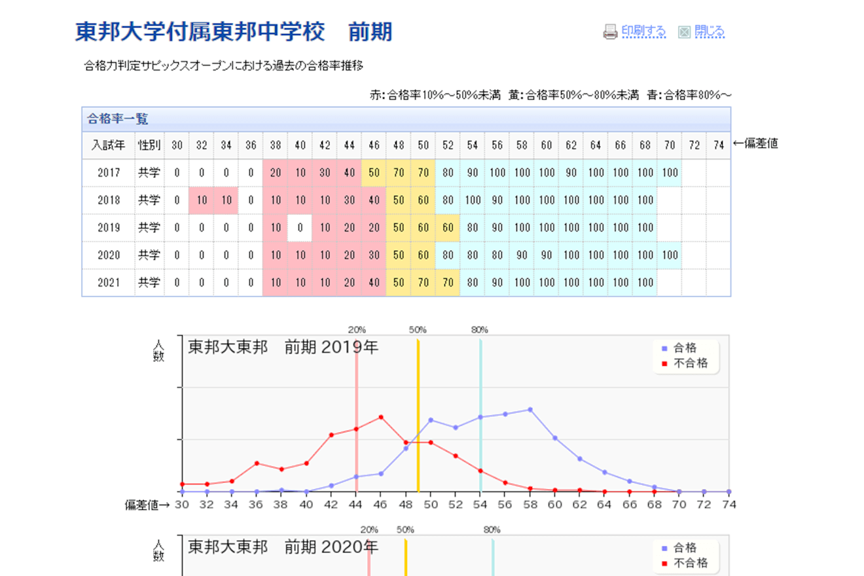The image size is (864, 576).
Task: Click the 50 tick on the 2019 chart axis
Action: tap(431, 505)
